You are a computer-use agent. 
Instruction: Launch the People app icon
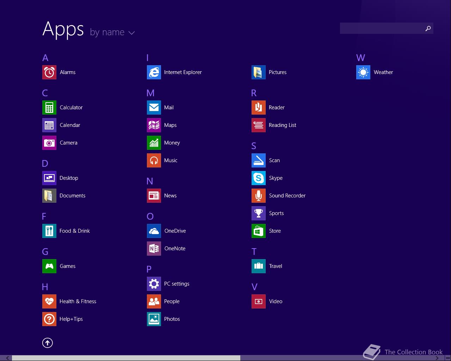coord(154,301)
